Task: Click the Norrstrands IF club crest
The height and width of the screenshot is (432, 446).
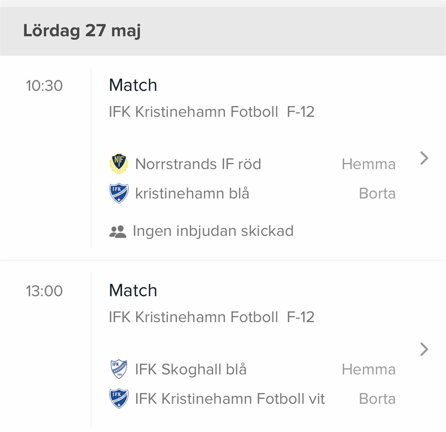Action: 118,164
